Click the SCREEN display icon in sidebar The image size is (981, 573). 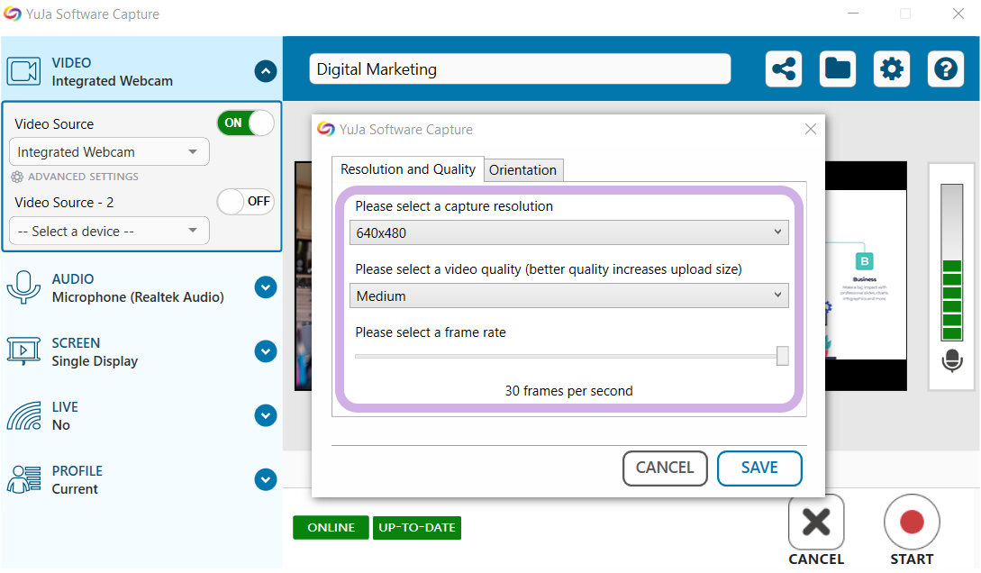pyautogui.click(x=23, y=351)
